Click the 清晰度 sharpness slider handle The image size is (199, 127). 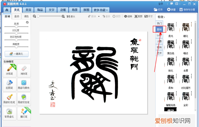pos(16,47)
